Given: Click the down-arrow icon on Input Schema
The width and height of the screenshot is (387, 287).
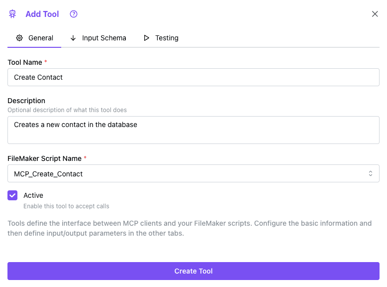Looking at the screenshot, I should tap(73, 38).
